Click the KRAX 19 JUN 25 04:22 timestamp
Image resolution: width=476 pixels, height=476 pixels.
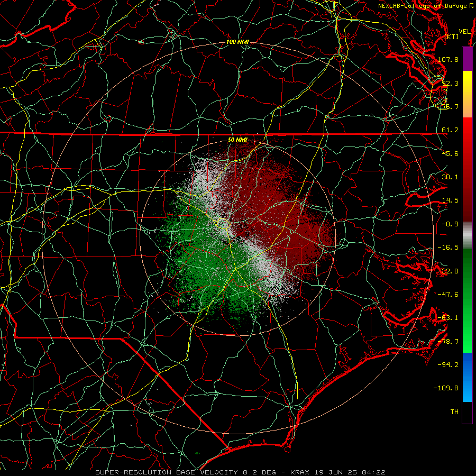click(338, 472)
